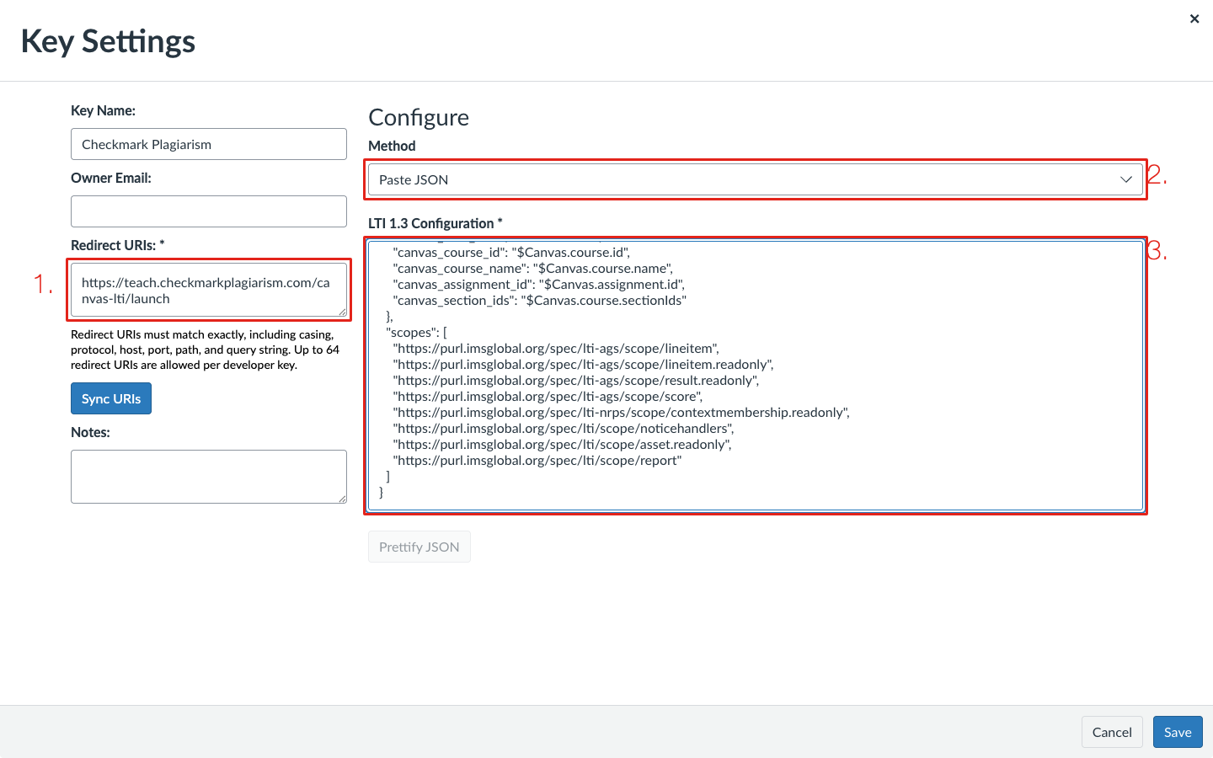Click the asset.readonly scope line

pos(563,444)
